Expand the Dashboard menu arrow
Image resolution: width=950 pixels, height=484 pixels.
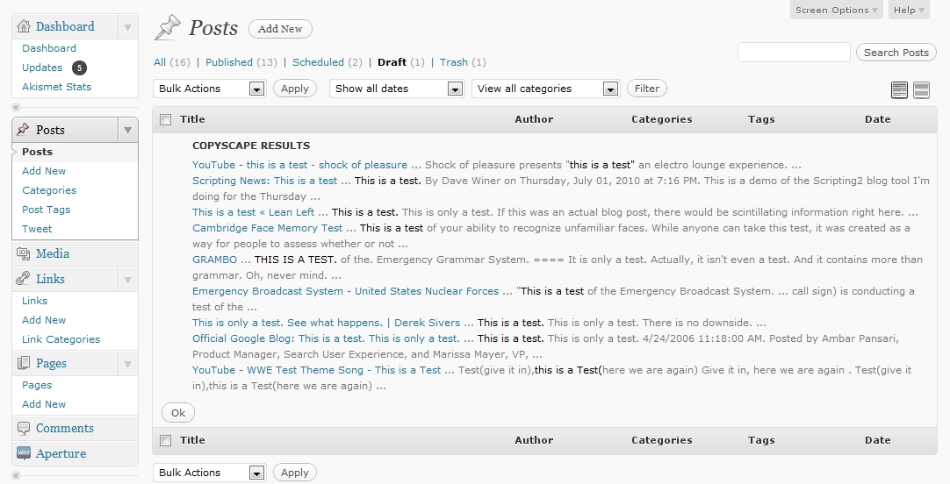pyautogui.click(x=127, y=27)
